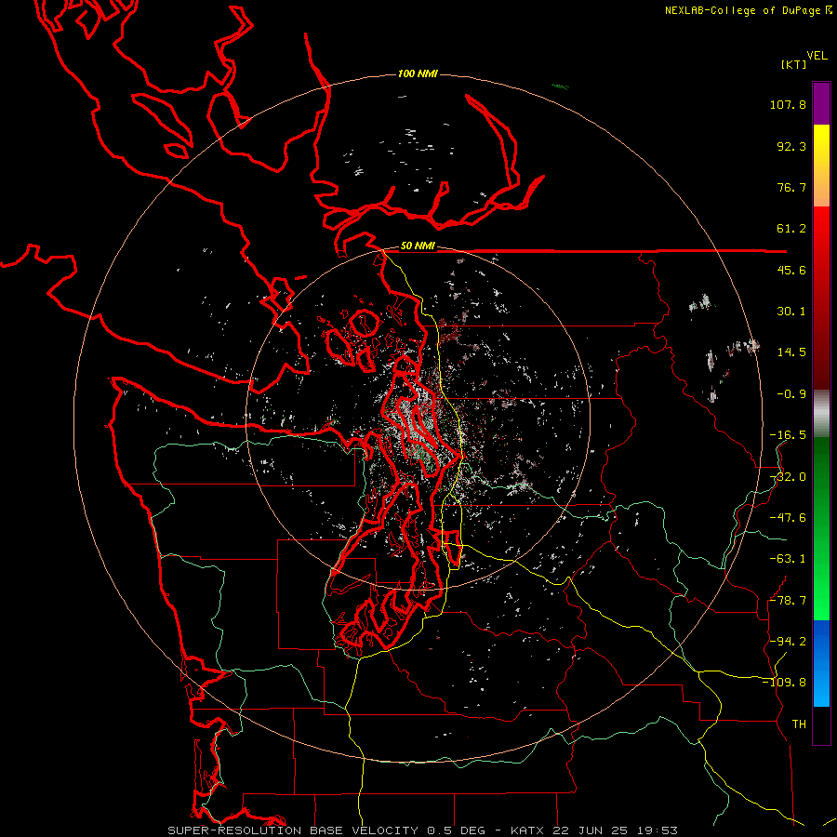The image size is (837, 837).
Task: Click the gray near-zero segment of the color bar
Action: click(821, 414)
